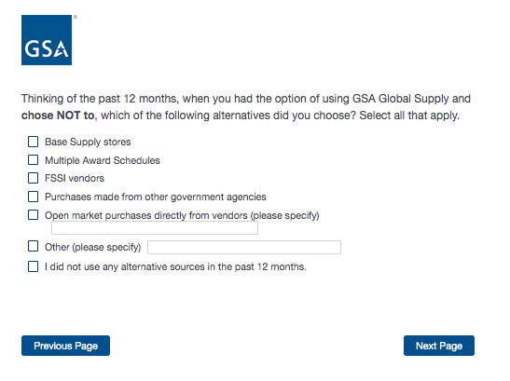Select the FSSI vendors checkbox

[x=34, y=178]
